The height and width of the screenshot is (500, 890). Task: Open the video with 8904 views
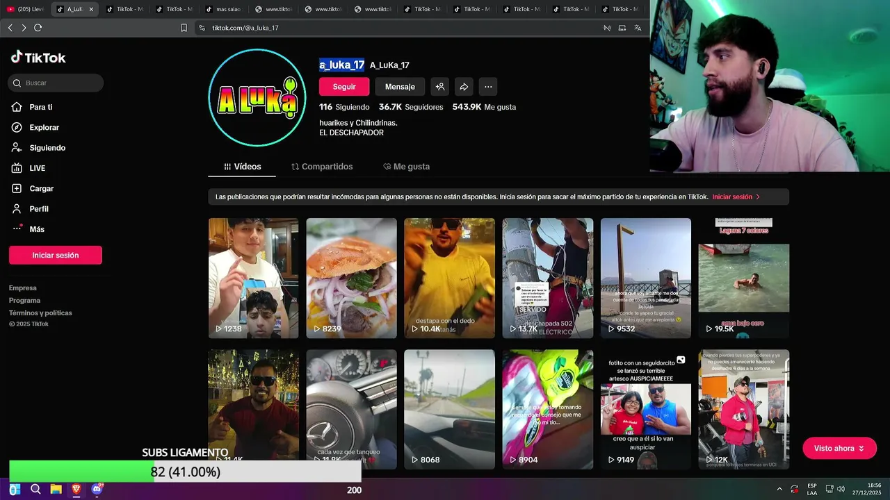pos(547,409)
